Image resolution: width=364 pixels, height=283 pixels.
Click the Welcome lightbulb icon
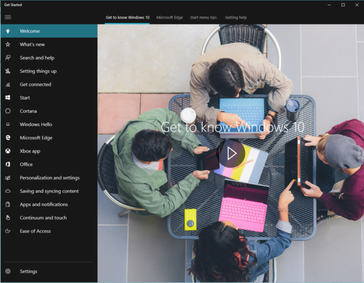click(8, 31)
